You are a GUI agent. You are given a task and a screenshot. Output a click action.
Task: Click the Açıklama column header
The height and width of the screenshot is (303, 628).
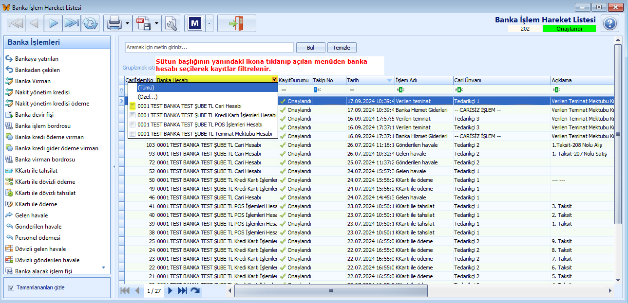tap(582, 80)
